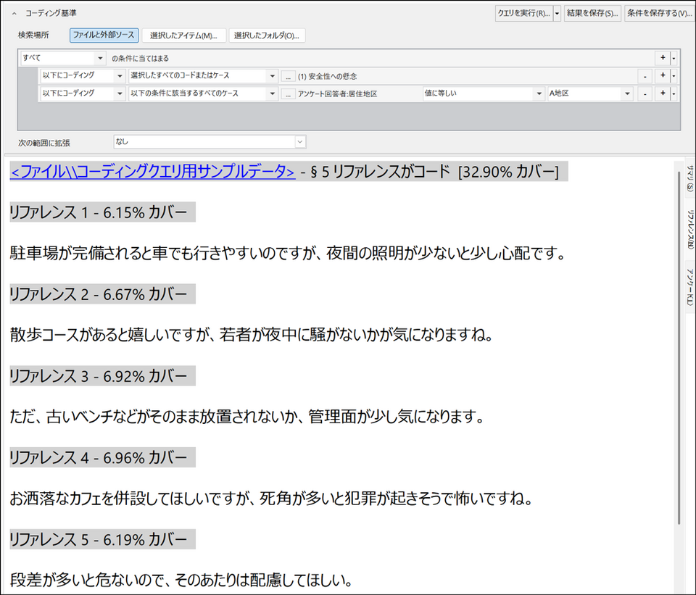Choose 選択したアイテム search location

point(183,35)
